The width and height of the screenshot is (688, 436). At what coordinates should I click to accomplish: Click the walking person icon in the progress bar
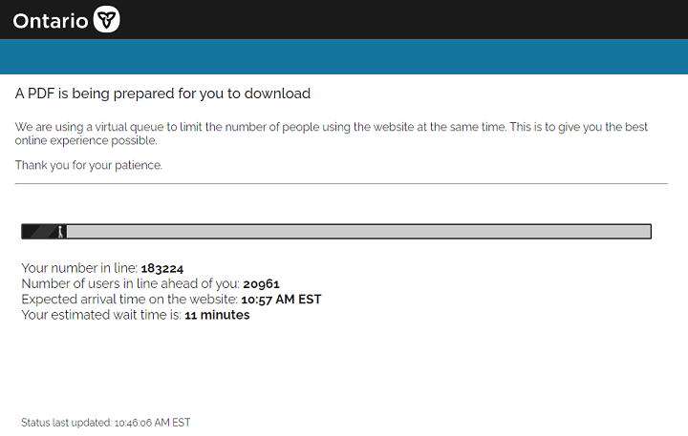[60, 231]
